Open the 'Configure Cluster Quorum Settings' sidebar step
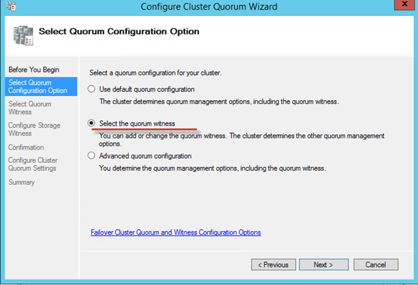 click(32, 164)
